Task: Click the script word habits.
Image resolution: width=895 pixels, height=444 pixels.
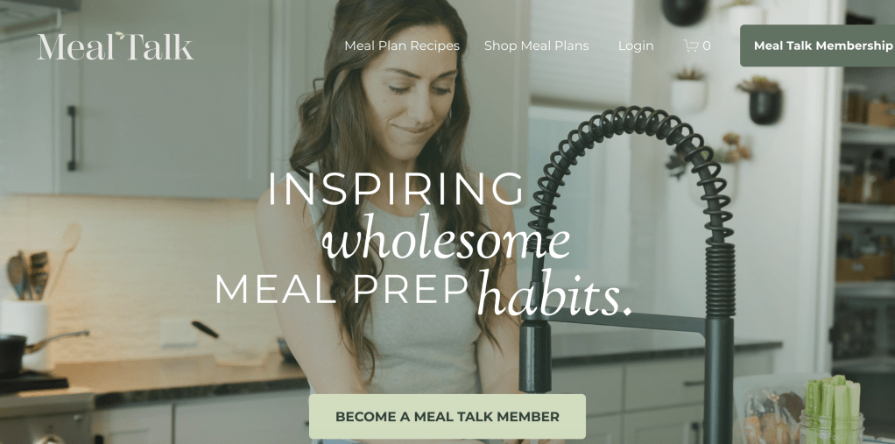Action: pos(554,294)
